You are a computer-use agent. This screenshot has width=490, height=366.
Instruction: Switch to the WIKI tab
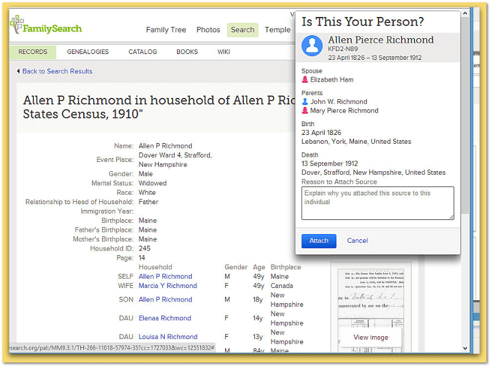[224, 52]
